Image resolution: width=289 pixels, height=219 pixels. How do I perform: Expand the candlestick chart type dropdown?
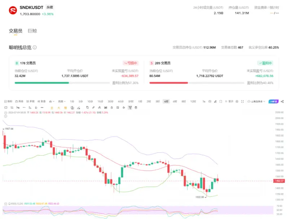pos(52,102)
